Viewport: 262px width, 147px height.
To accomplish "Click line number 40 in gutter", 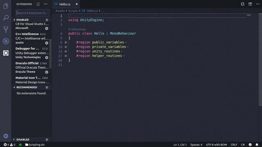I will coord(60,60).
